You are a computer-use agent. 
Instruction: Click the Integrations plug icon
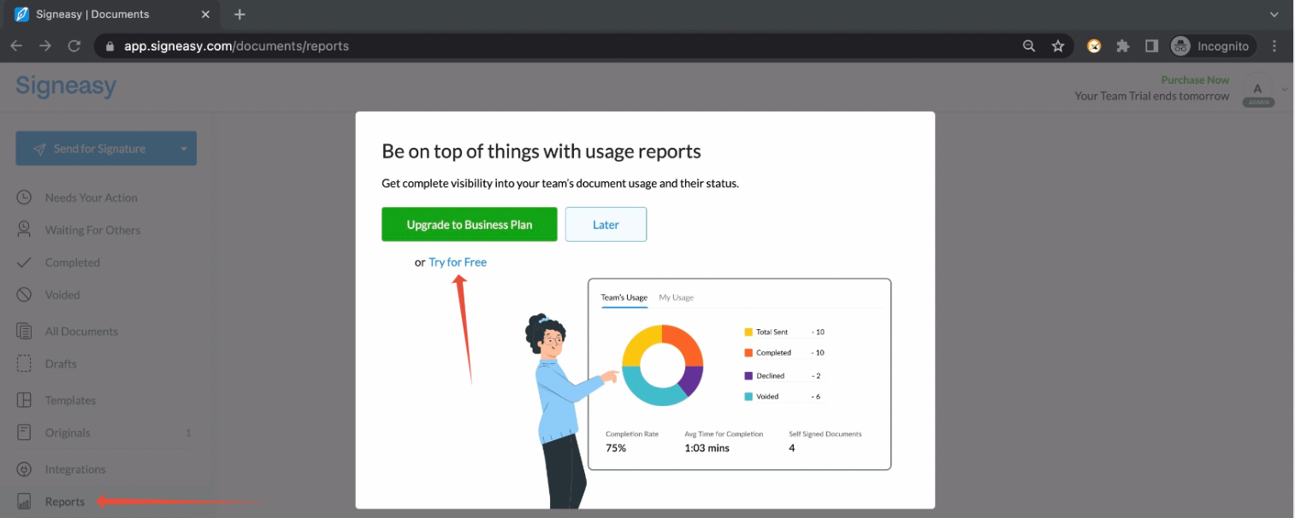point(25,469)
